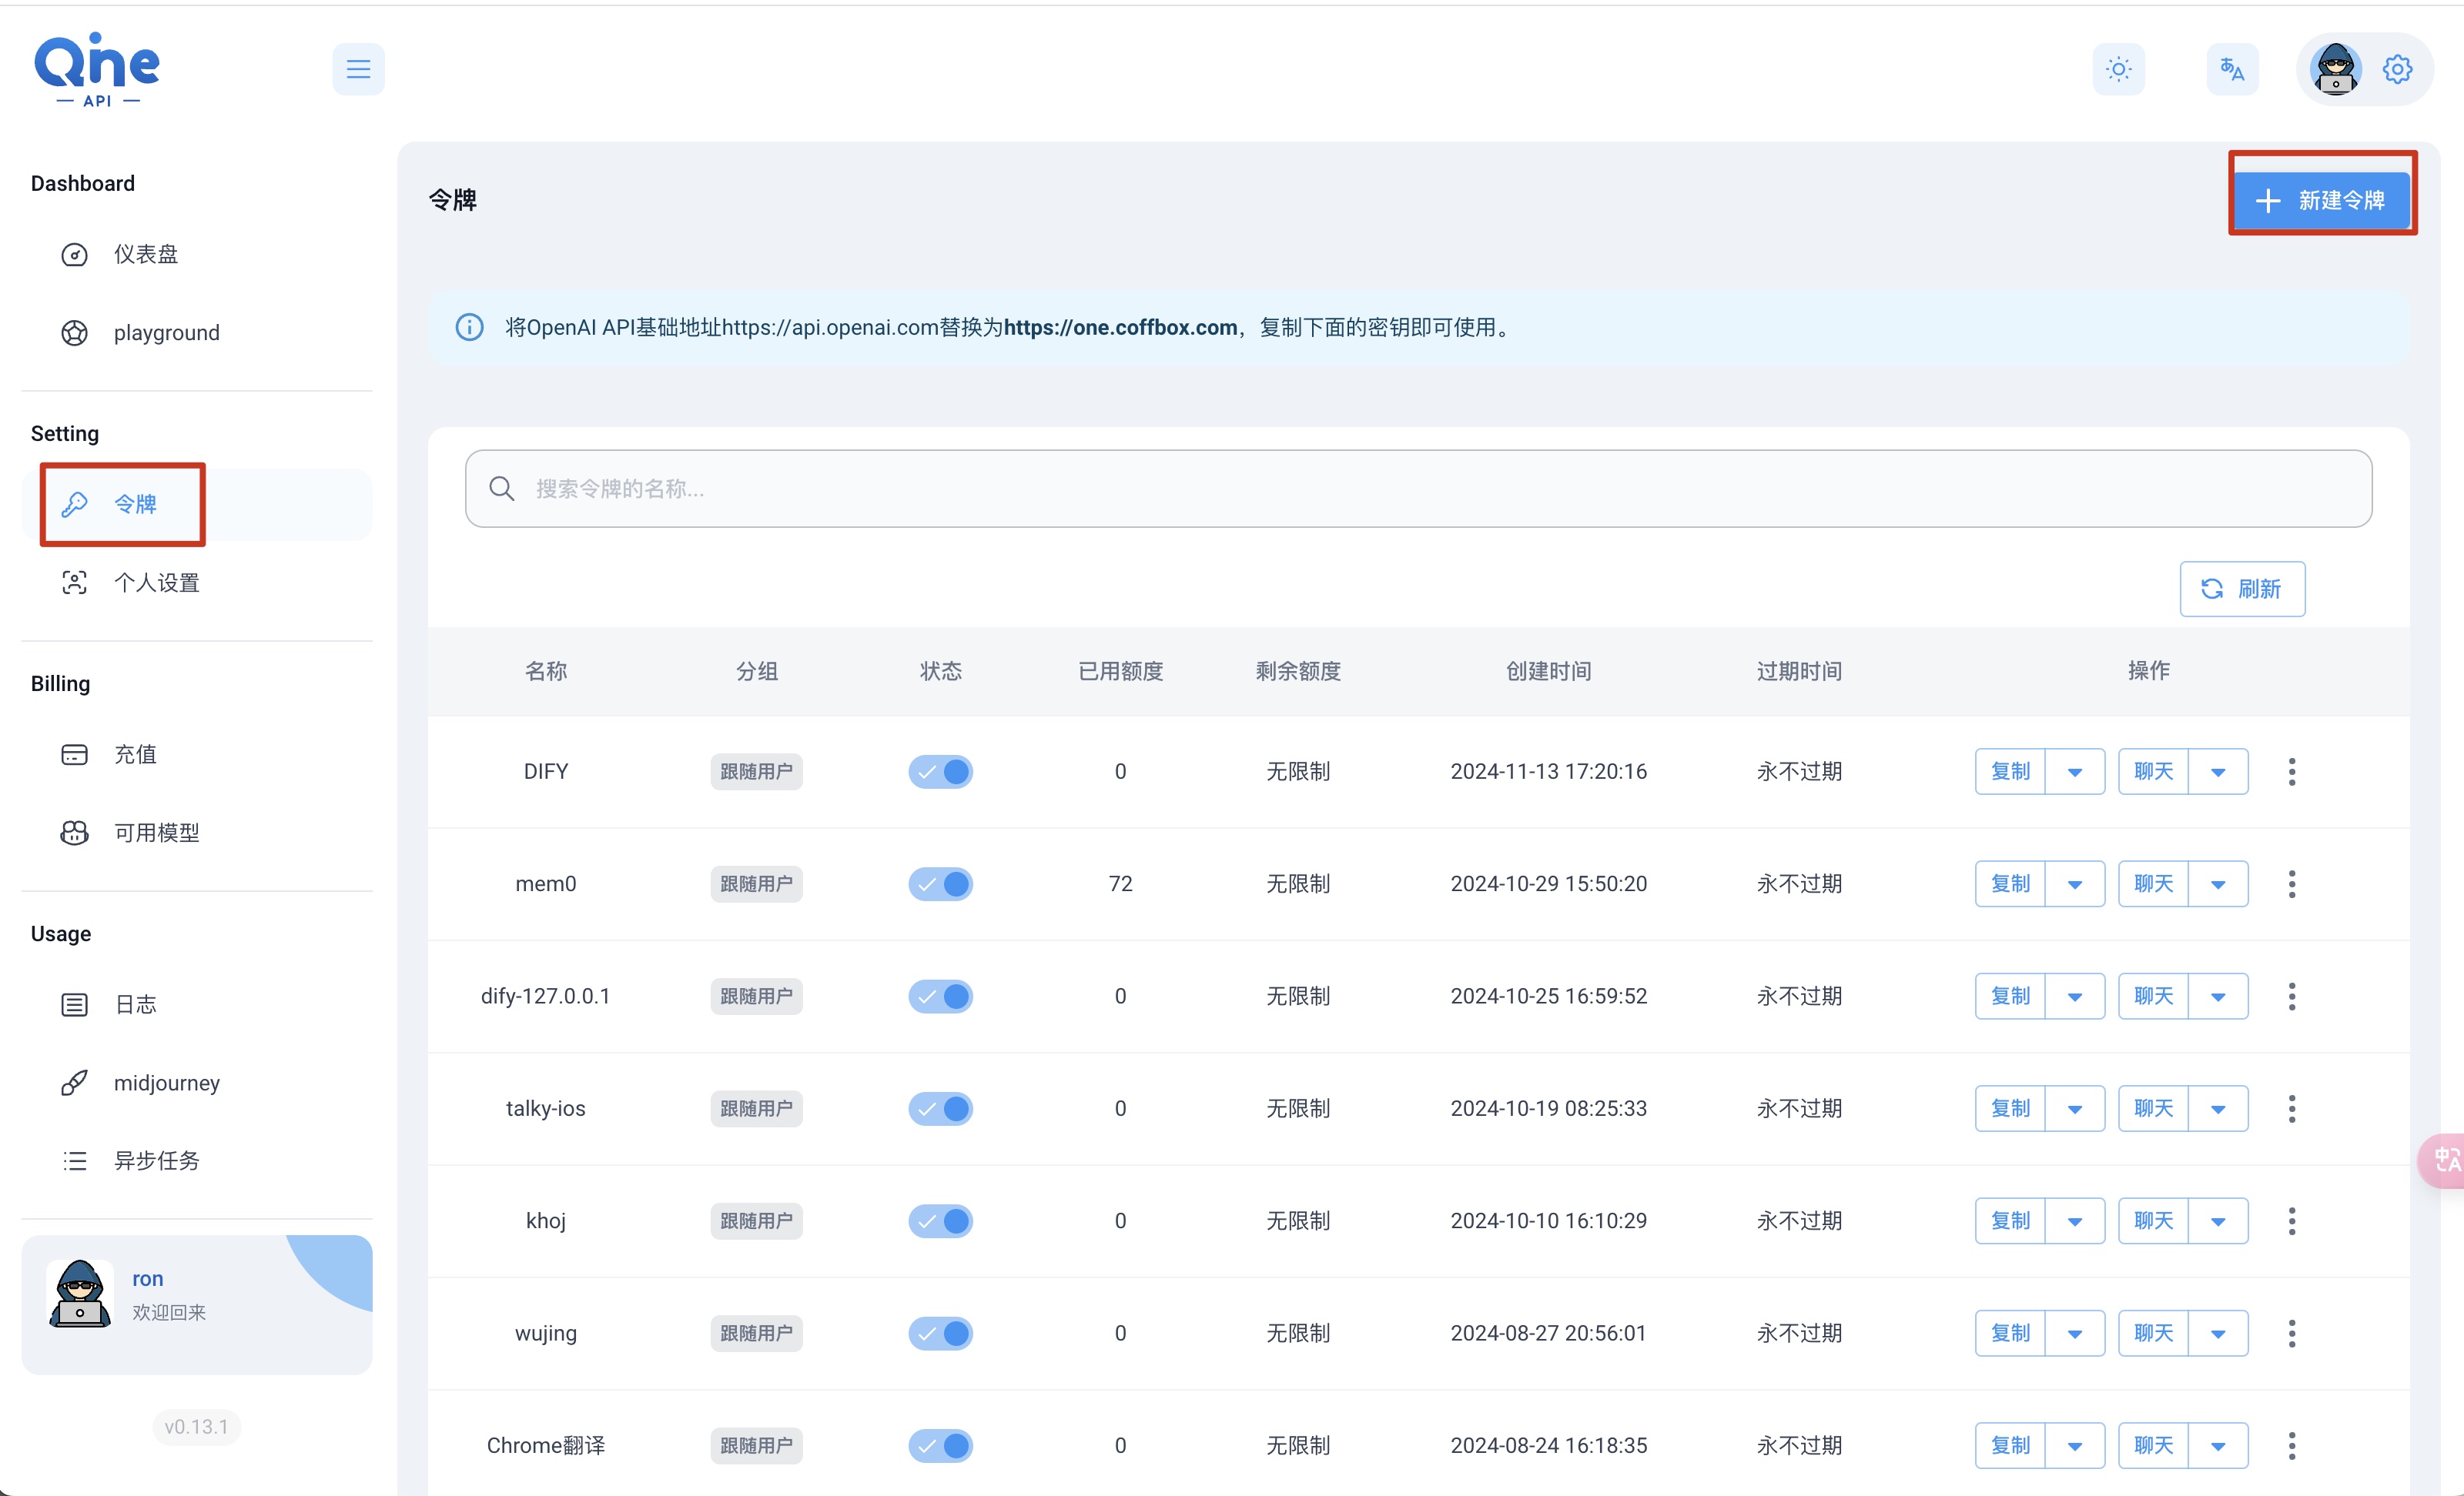Open copy dropdown arrow for Chrome翻译 token
Image resolution: width=2464 pixels, height=1496 pixels.
(x=2075, y=1445)
